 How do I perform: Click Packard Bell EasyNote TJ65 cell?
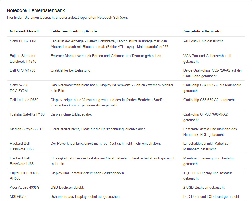point(22,146)
